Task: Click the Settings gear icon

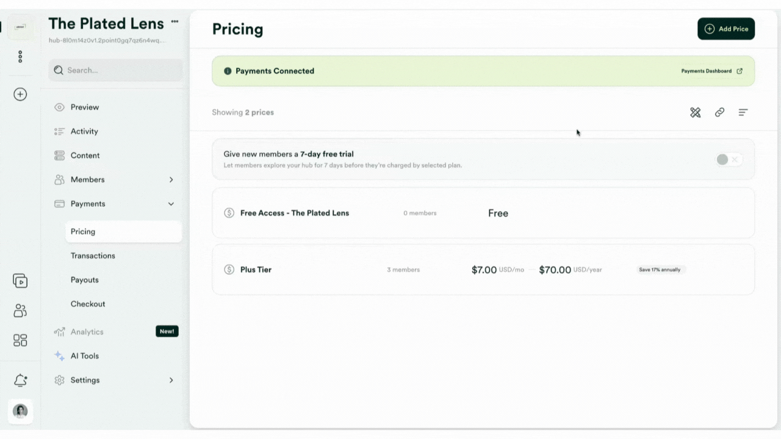Action: pos(59,380)
